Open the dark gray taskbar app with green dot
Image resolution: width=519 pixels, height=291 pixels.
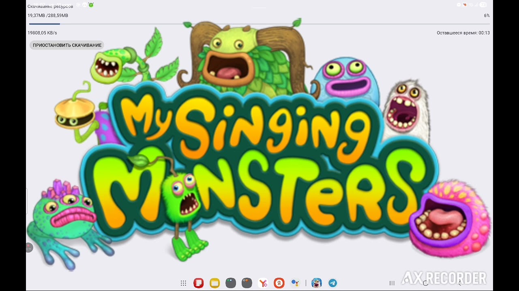click(231, 283)
